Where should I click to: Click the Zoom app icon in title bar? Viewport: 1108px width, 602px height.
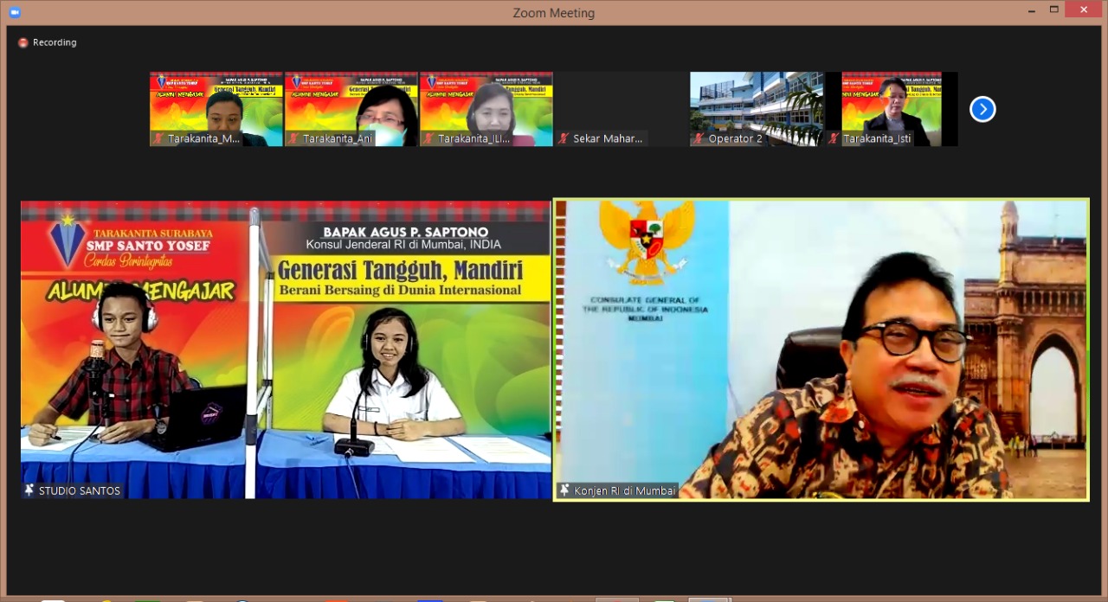pyautogui.click(x=14, y=12)
